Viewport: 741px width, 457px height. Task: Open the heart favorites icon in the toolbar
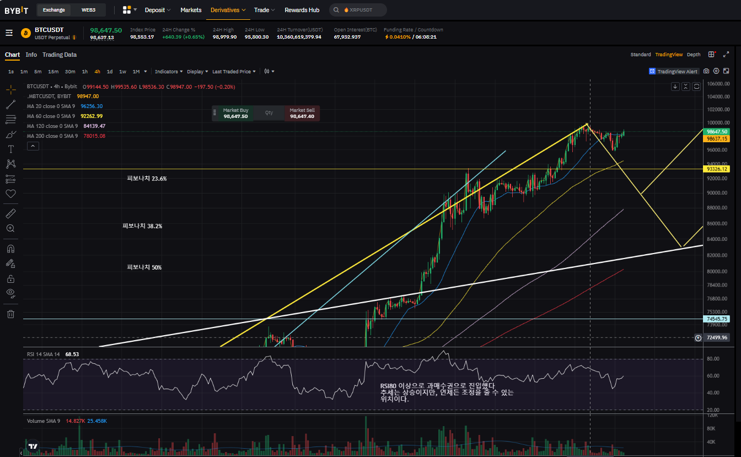(x=10, y=193)
